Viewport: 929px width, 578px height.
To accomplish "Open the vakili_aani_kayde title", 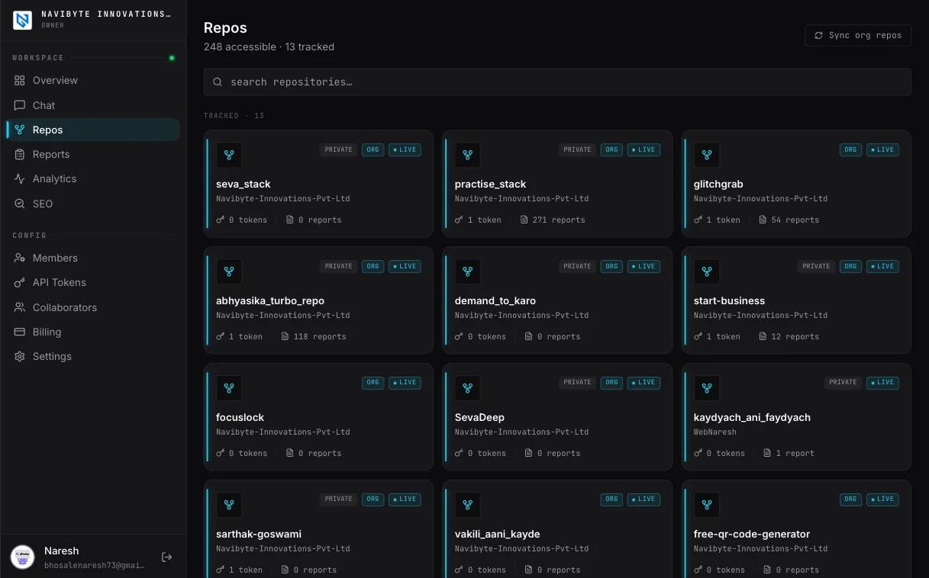I will click(x=498, y=534).
